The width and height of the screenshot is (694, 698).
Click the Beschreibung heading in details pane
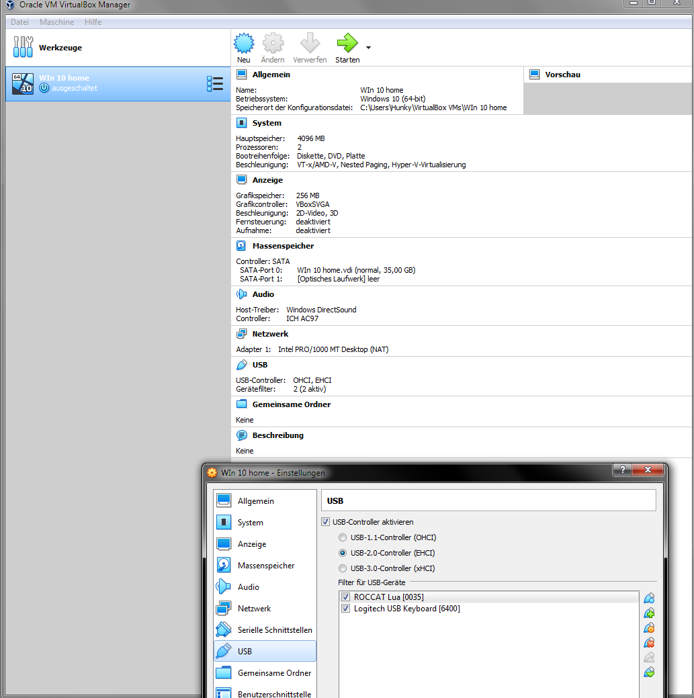pos(277,435)
